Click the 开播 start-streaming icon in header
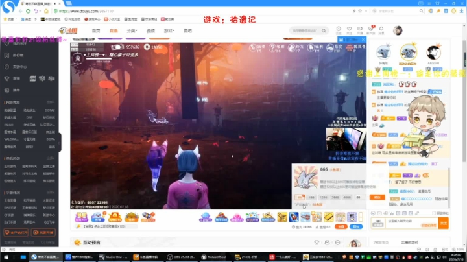This screenshot has height=262, width=467. tap(360, 30)
